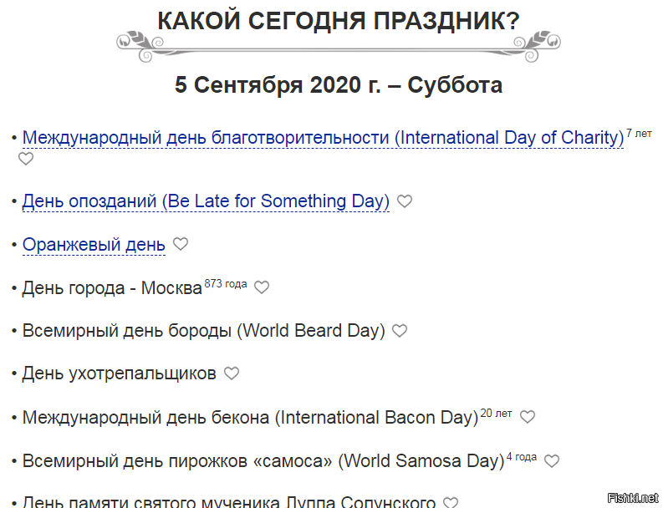Click the КАКОЙ СЕГОДНЯ ПРАЗДНИК heading

click(x=338, y=22)
